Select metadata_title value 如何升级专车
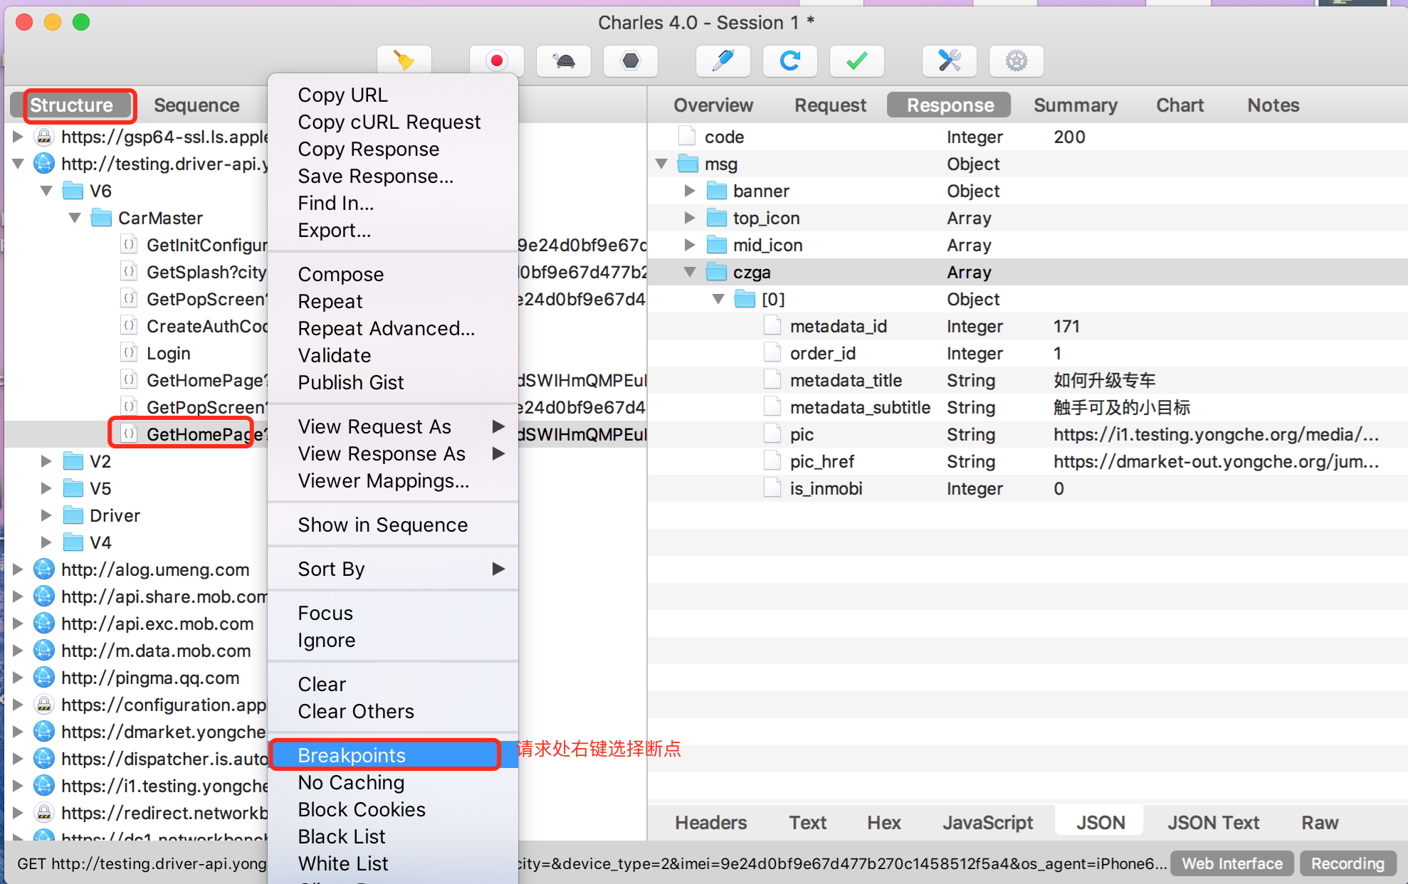This screenshot has height=884, width=1408. click(1104, 380)
